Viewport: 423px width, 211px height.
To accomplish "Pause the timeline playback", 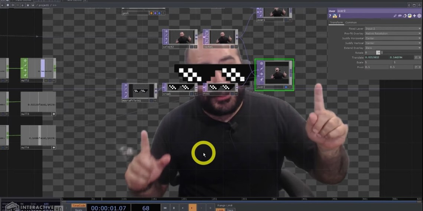I will pos(174,208).
